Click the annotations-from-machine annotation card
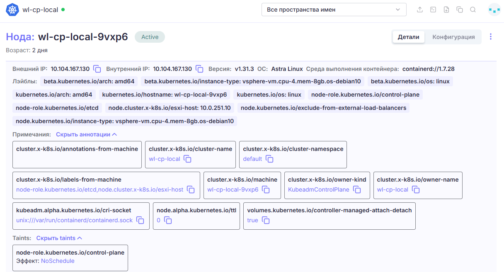 (77, 155)
